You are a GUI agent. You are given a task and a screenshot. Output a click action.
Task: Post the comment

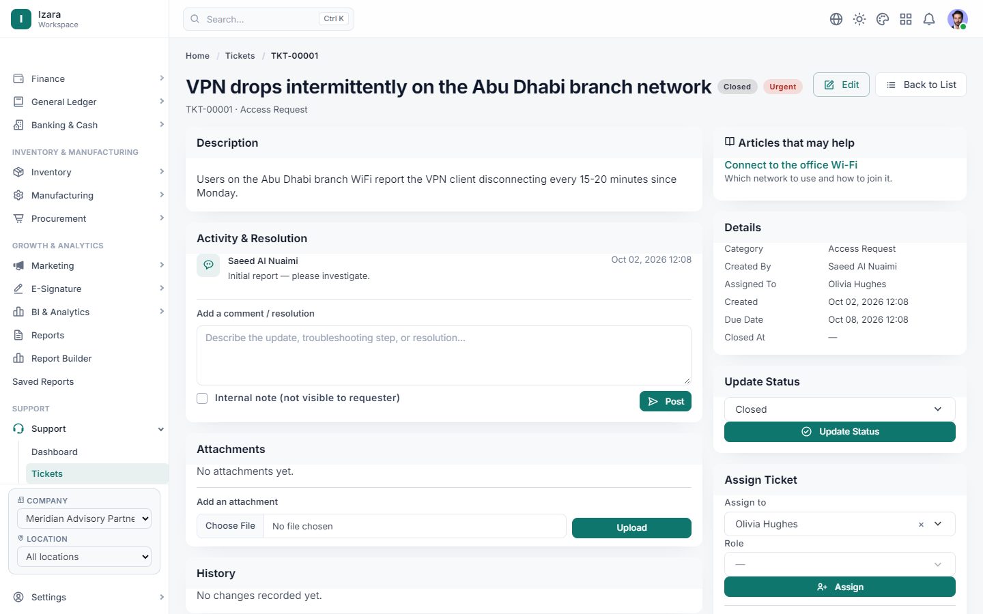click(x=666, y=401)
